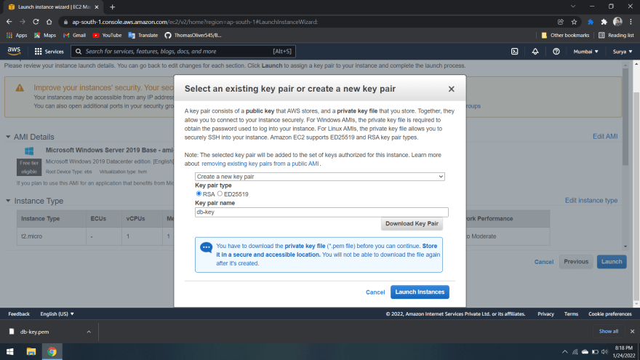Open the volume tray icon

(x=604, y=351)
